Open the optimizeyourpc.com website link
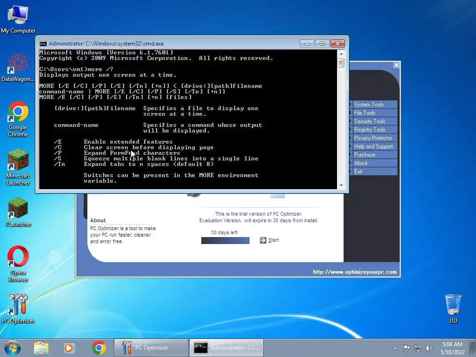Screen dimensions: 476x357 [355, 272]
